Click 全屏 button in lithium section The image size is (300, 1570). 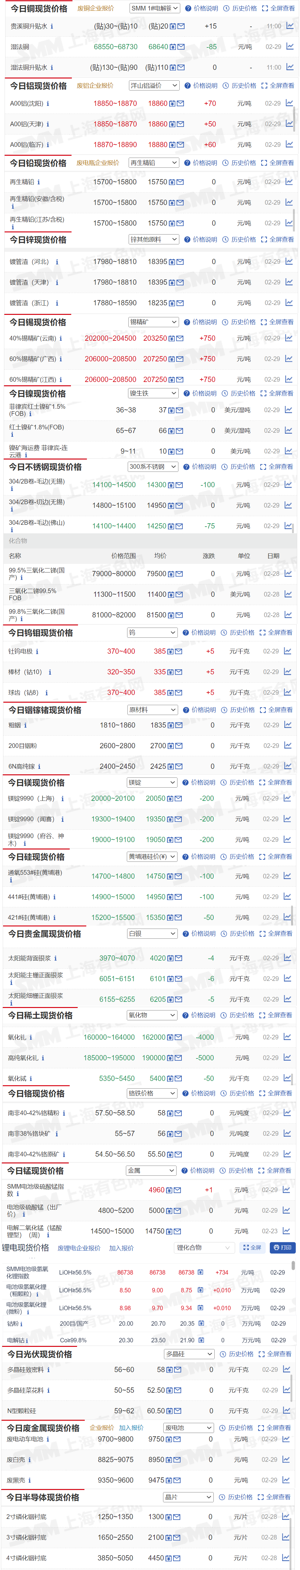(x=252, y=1247)
